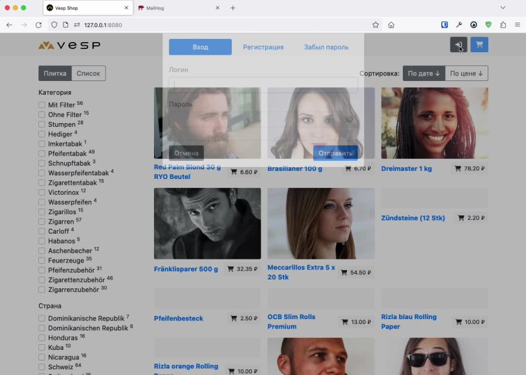This screenshot has height=375, width=526.
Task: Toggle the Aschenbecher category checkbox
Action: (41, 251)
